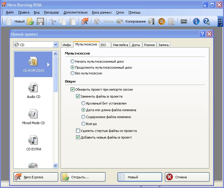Close the Новый проект dialog
Viewport: 224px width, 188px height.
[209, 34]
